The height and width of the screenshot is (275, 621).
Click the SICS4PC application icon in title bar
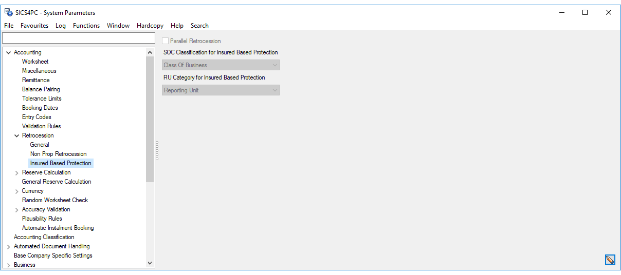[8, 12]
